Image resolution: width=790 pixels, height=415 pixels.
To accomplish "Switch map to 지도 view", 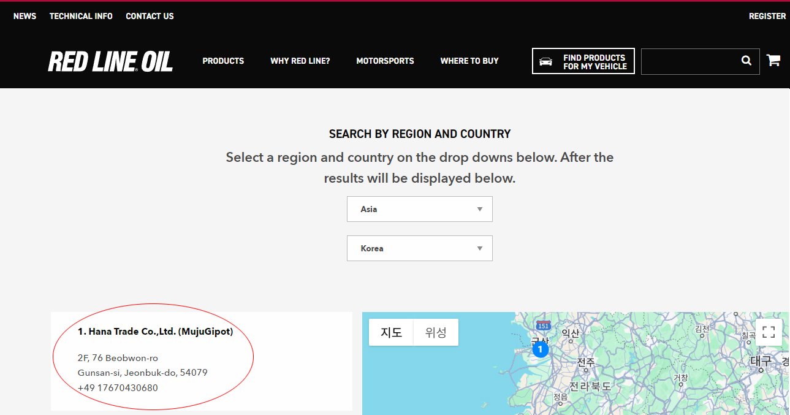I will (391, 332).
